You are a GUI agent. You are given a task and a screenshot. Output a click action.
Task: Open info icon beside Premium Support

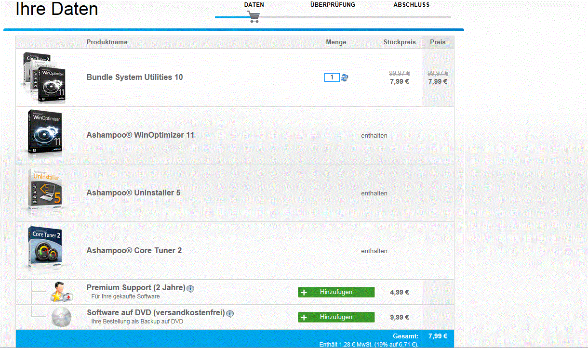190,289
